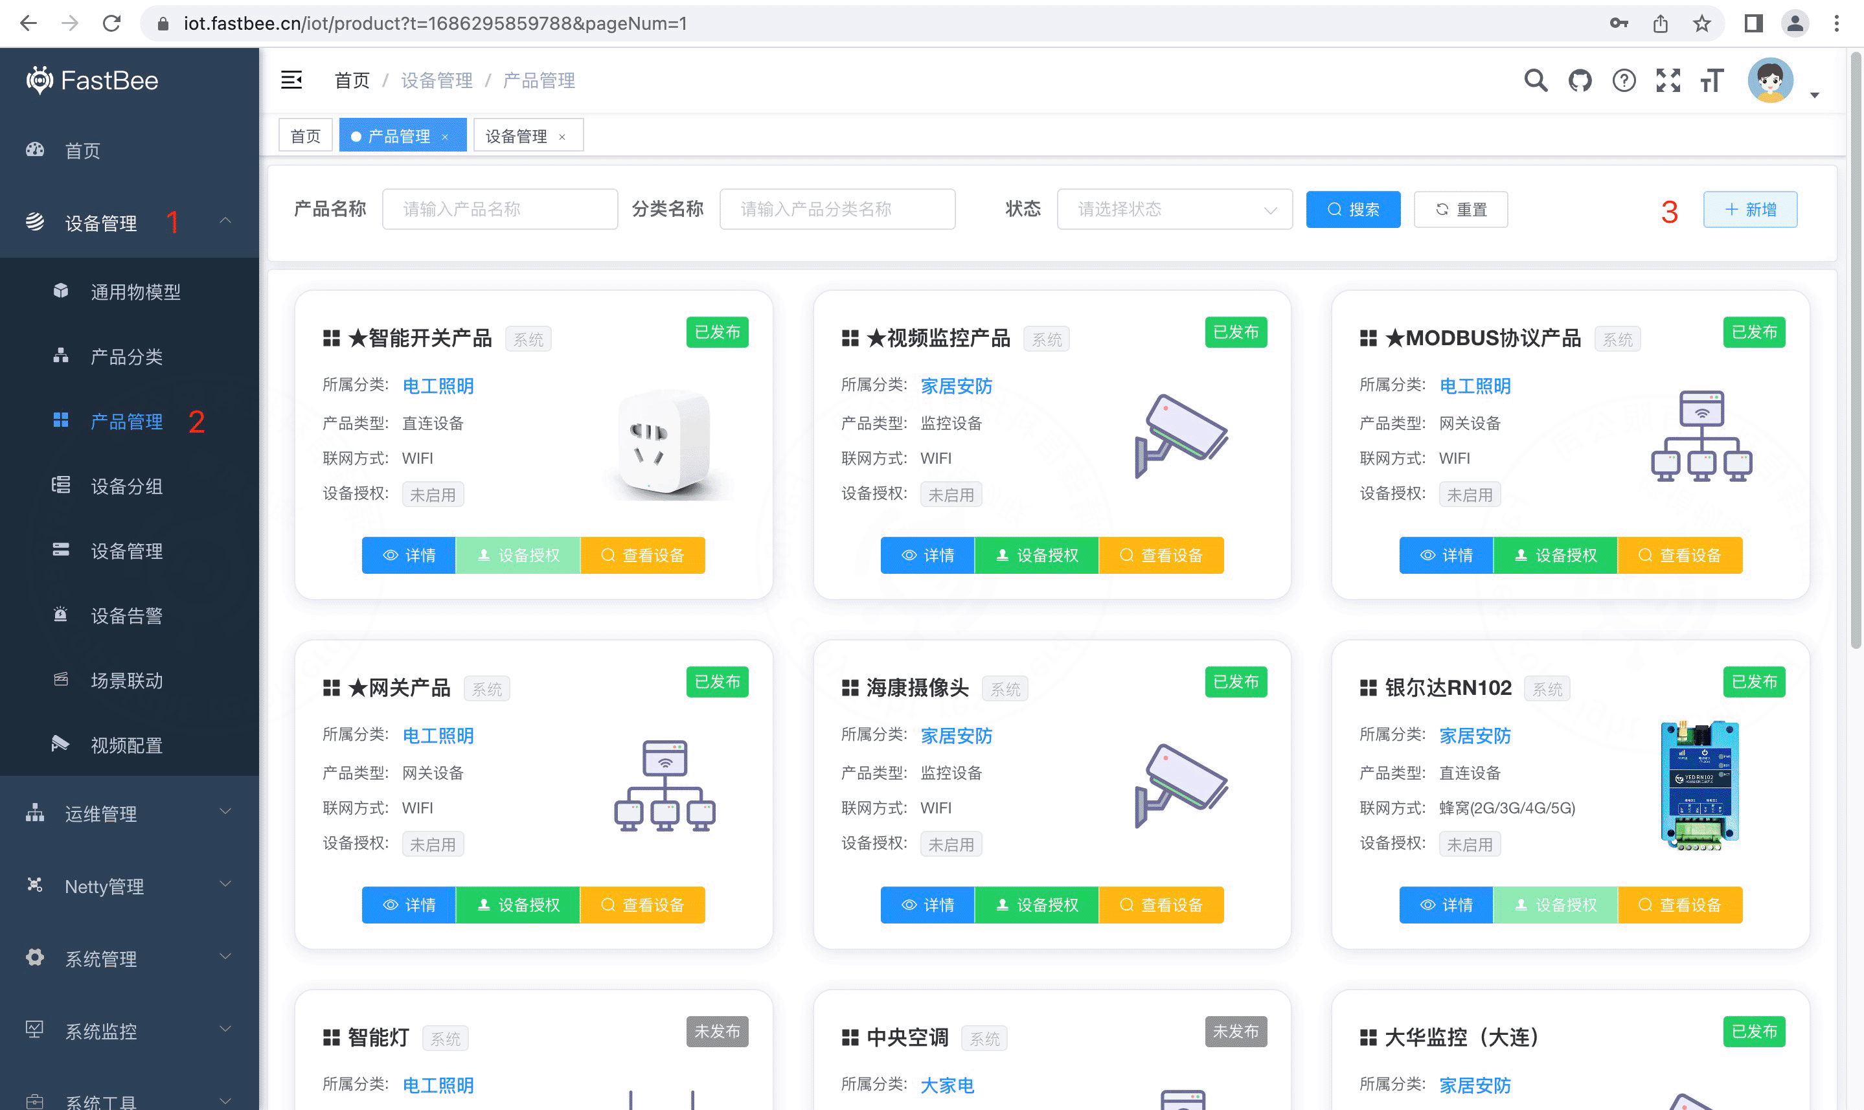Focus the 产品名称 input field
Viewport: 1864px width, 1110px height.
(499, 209)
